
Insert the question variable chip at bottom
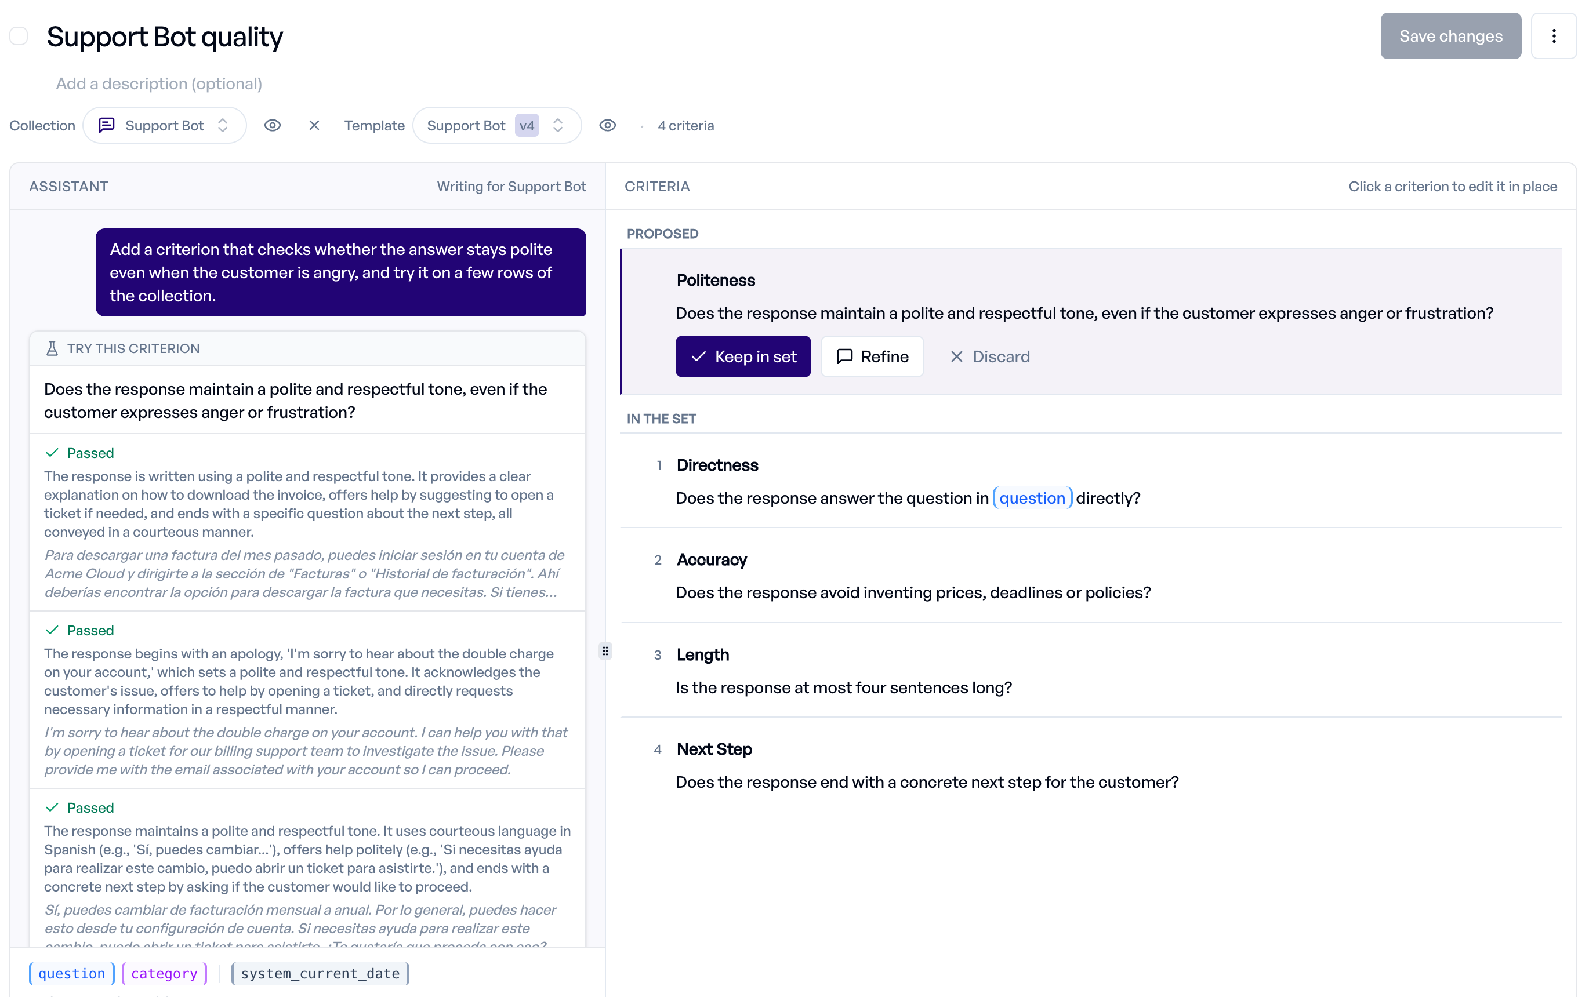(x=71, y=973)
